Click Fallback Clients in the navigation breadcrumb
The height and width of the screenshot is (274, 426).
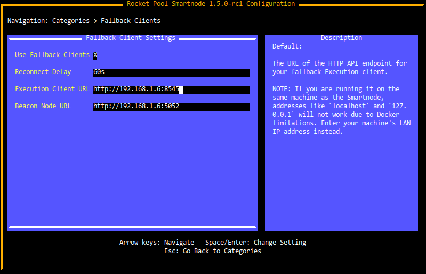(130, 21)
